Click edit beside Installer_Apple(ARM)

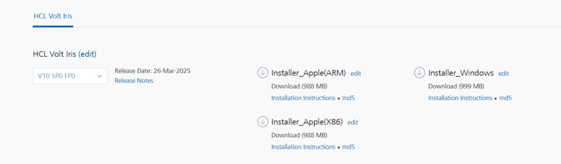(356, 74)
